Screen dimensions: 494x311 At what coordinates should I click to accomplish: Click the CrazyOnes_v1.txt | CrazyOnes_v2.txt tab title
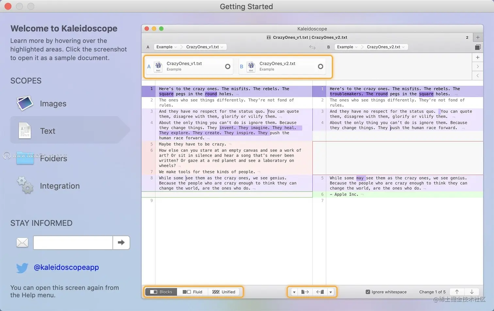coord(310,37)
